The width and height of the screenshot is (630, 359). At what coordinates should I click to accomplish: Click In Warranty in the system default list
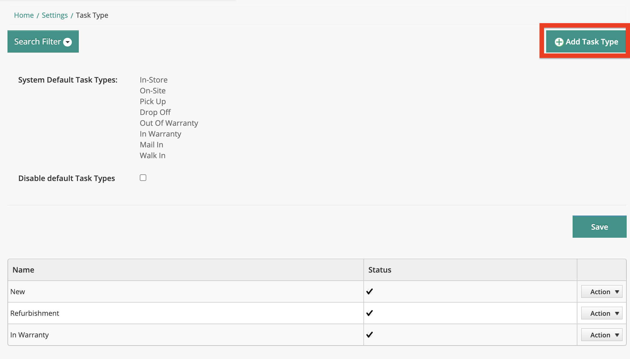pyautogui.click(x=161, y=134)
